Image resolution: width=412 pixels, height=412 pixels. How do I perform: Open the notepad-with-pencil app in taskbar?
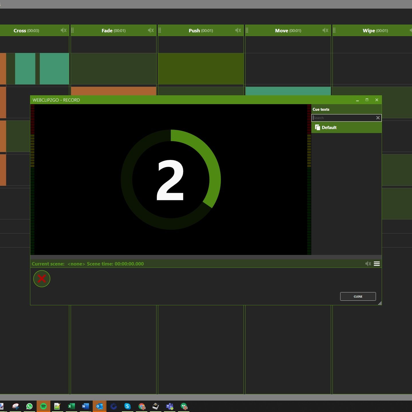[x=57, y=406]
